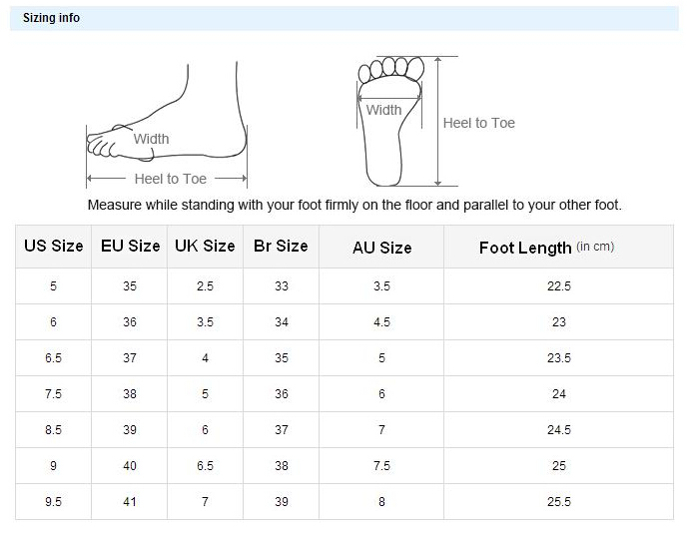Select the Br size 37 cell

click(x=282, y=430)
